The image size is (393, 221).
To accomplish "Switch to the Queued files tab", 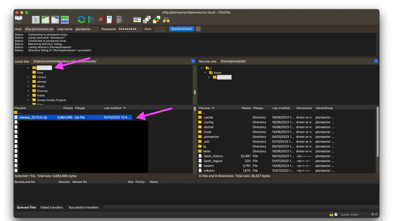I will click(26, 207).
